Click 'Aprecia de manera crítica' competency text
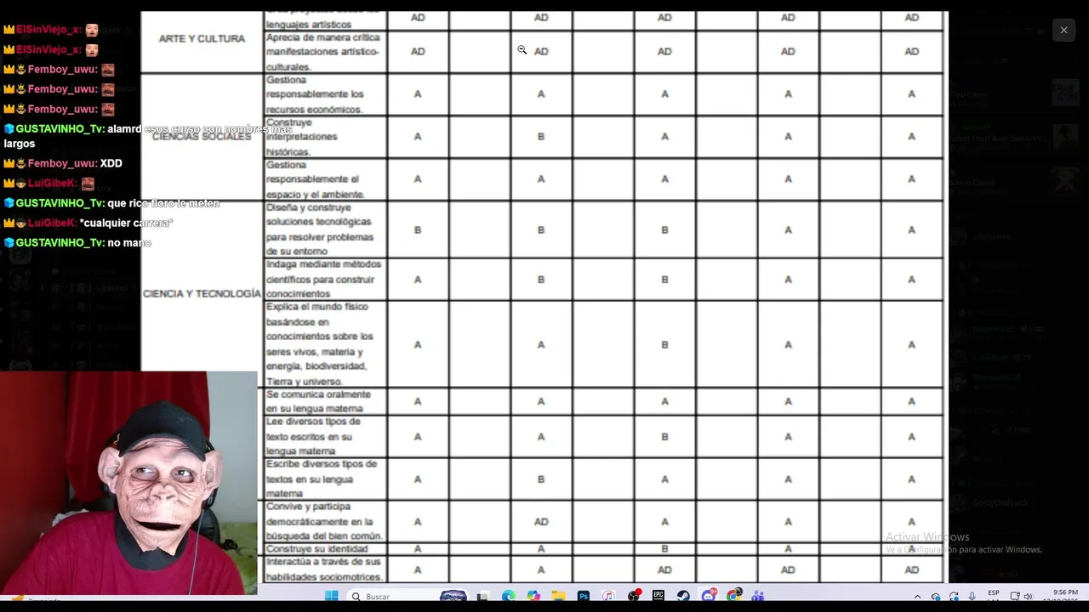The height and width of the screenshot is (612, 1089). point(322,52)
